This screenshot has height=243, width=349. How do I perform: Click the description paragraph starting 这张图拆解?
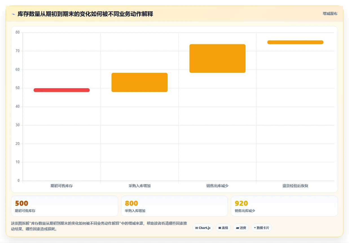point(99,226)
